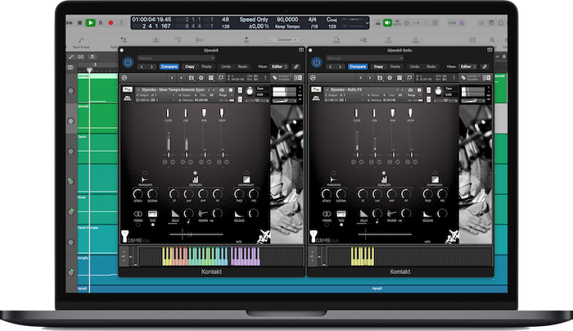Bypass the Djembê Rolls plugin power button
Screen dimensions: 573x331
click(317, 62)
